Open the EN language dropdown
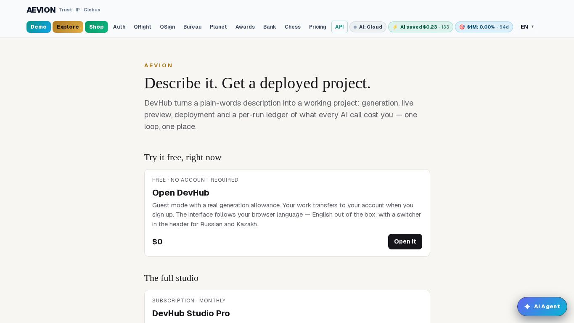 [x=527, y=27]
